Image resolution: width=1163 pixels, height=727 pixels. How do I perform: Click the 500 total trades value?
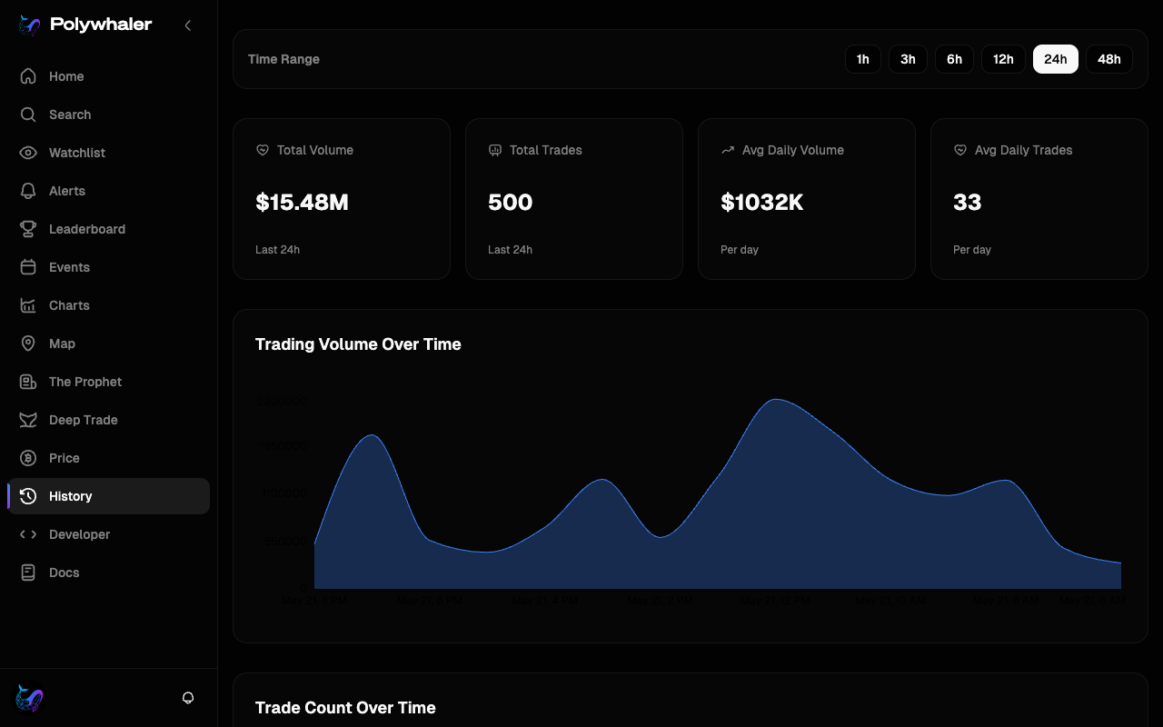pos(511,202)
